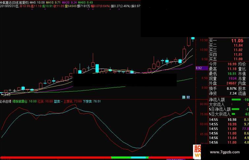Viewport: 249px width, 160px height.
Task: Select the 14:55 10.99 trade row
Action: pos(229,125)
